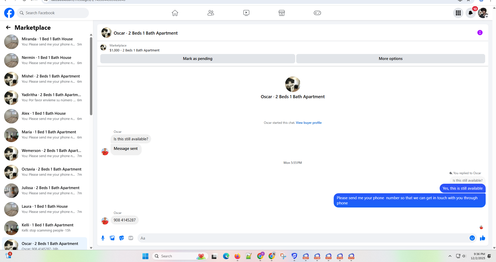Click the 'Please send me your phone number' message
This screenshot has height=262, width=496.
tap(409, 201)
